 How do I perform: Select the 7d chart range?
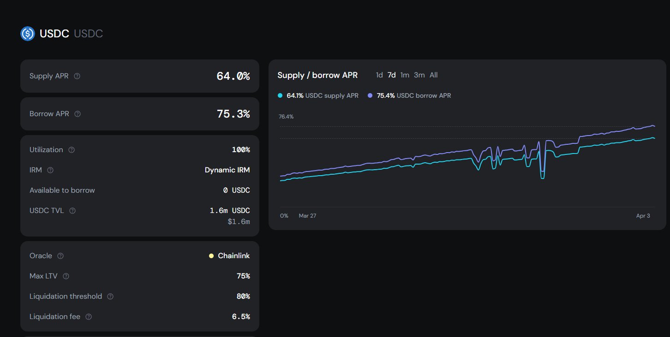point(391,75)
